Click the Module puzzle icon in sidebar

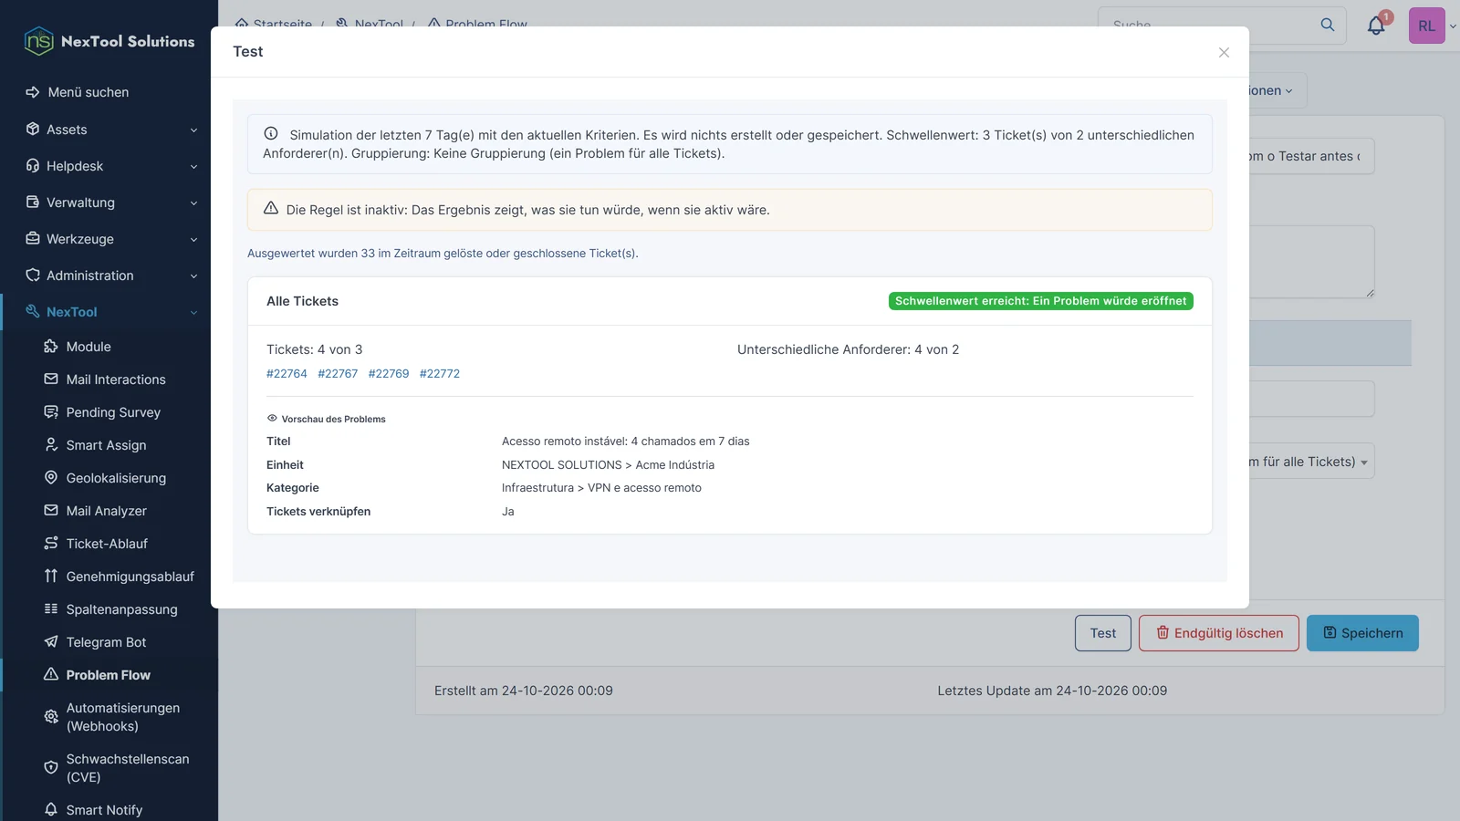(51, 347)
